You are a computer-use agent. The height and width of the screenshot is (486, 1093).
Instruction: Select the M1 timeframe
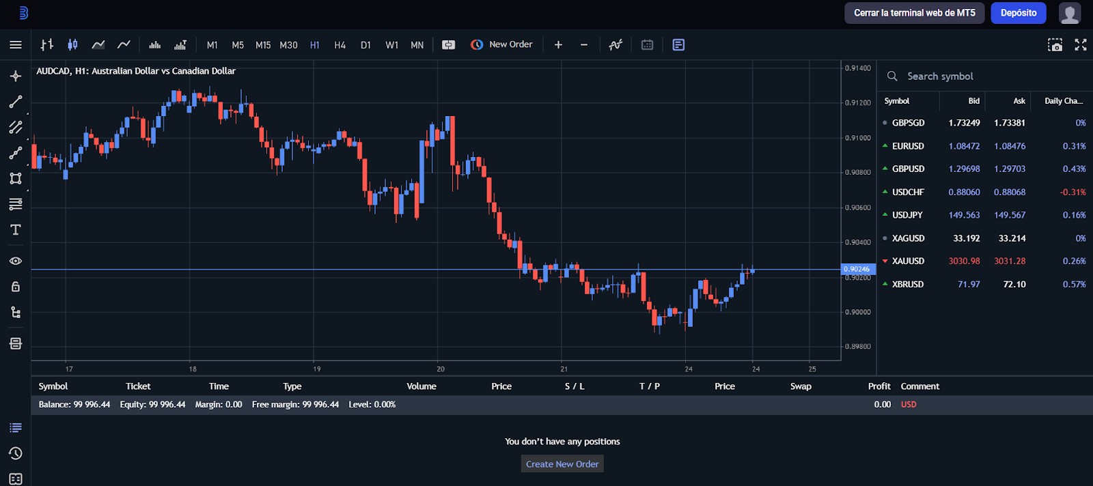point(212,45)
